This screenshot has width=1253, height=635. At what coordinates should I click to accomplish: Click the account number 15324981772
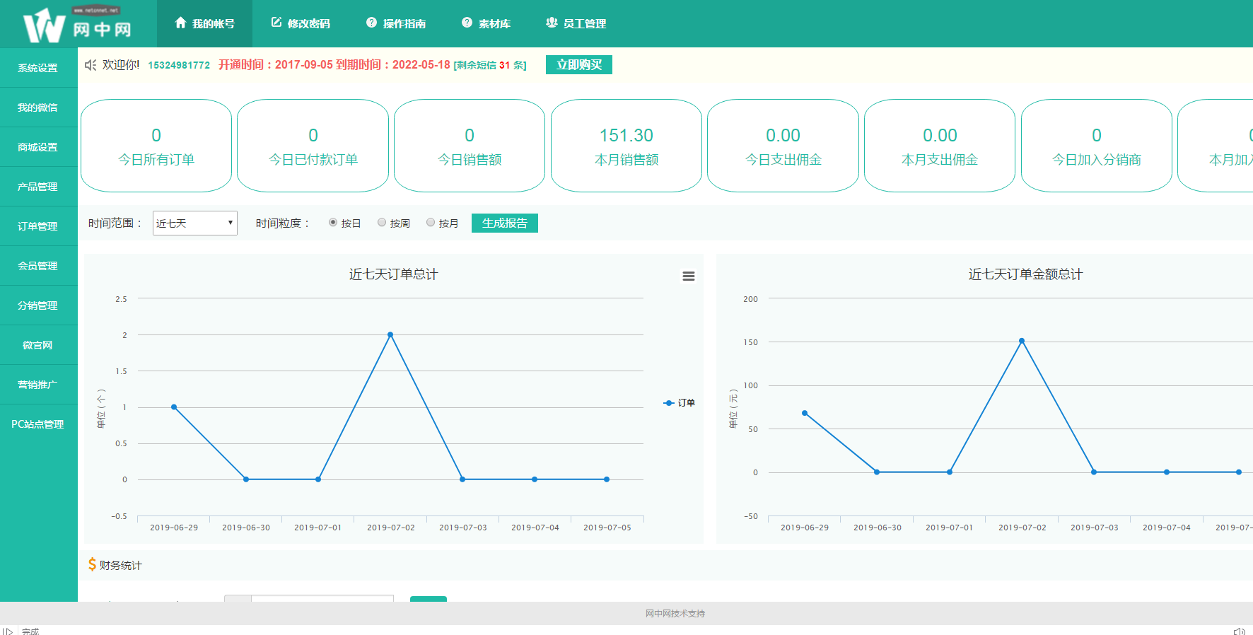(179, 65)
